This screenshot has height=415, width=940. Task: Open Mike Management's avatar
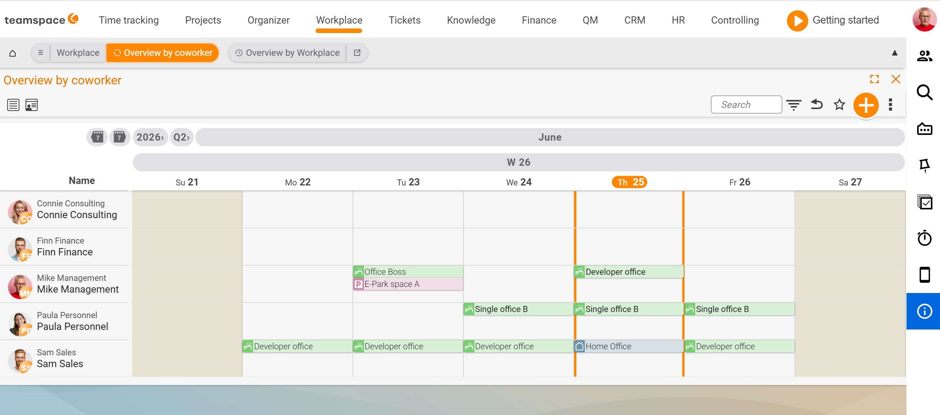pyautogui.click(x=20, y=287)
